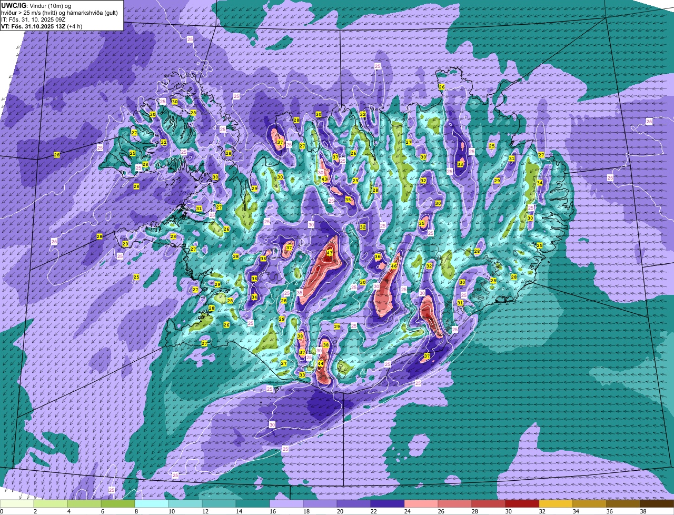
Task: Click the legend swatch for 0–2 m/s
Action: coord(17,503)
